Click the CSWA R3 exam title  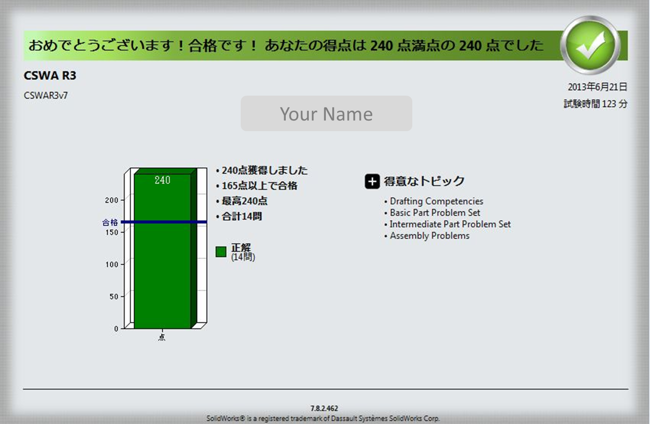(x=50, y=76)
